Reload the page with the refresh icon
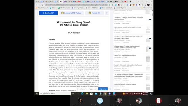 42,5
